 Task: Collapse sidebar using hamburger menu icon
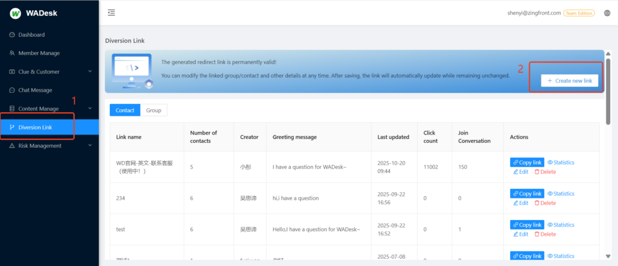coord(111,13)
